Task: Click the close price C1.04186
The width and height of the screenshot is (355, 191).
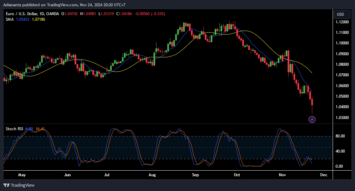Action: [124, 14]
